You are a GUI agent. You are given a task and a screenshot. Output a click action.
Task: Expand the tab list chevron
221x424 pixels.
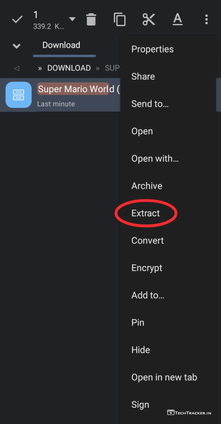point(17,46)
